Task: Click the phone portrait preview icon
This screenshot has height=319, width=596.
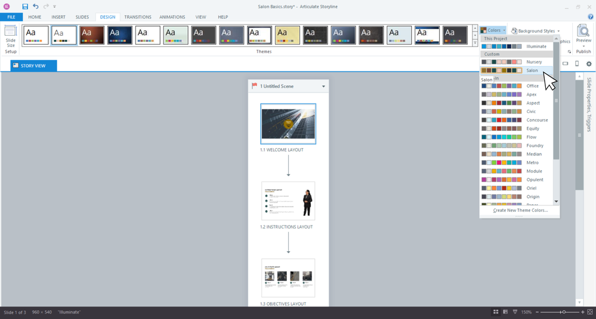Action: 577,64
